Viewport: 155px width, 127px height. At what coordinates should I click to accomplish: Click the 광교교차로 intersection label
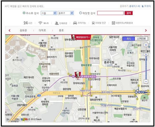[x=137, y=109]
